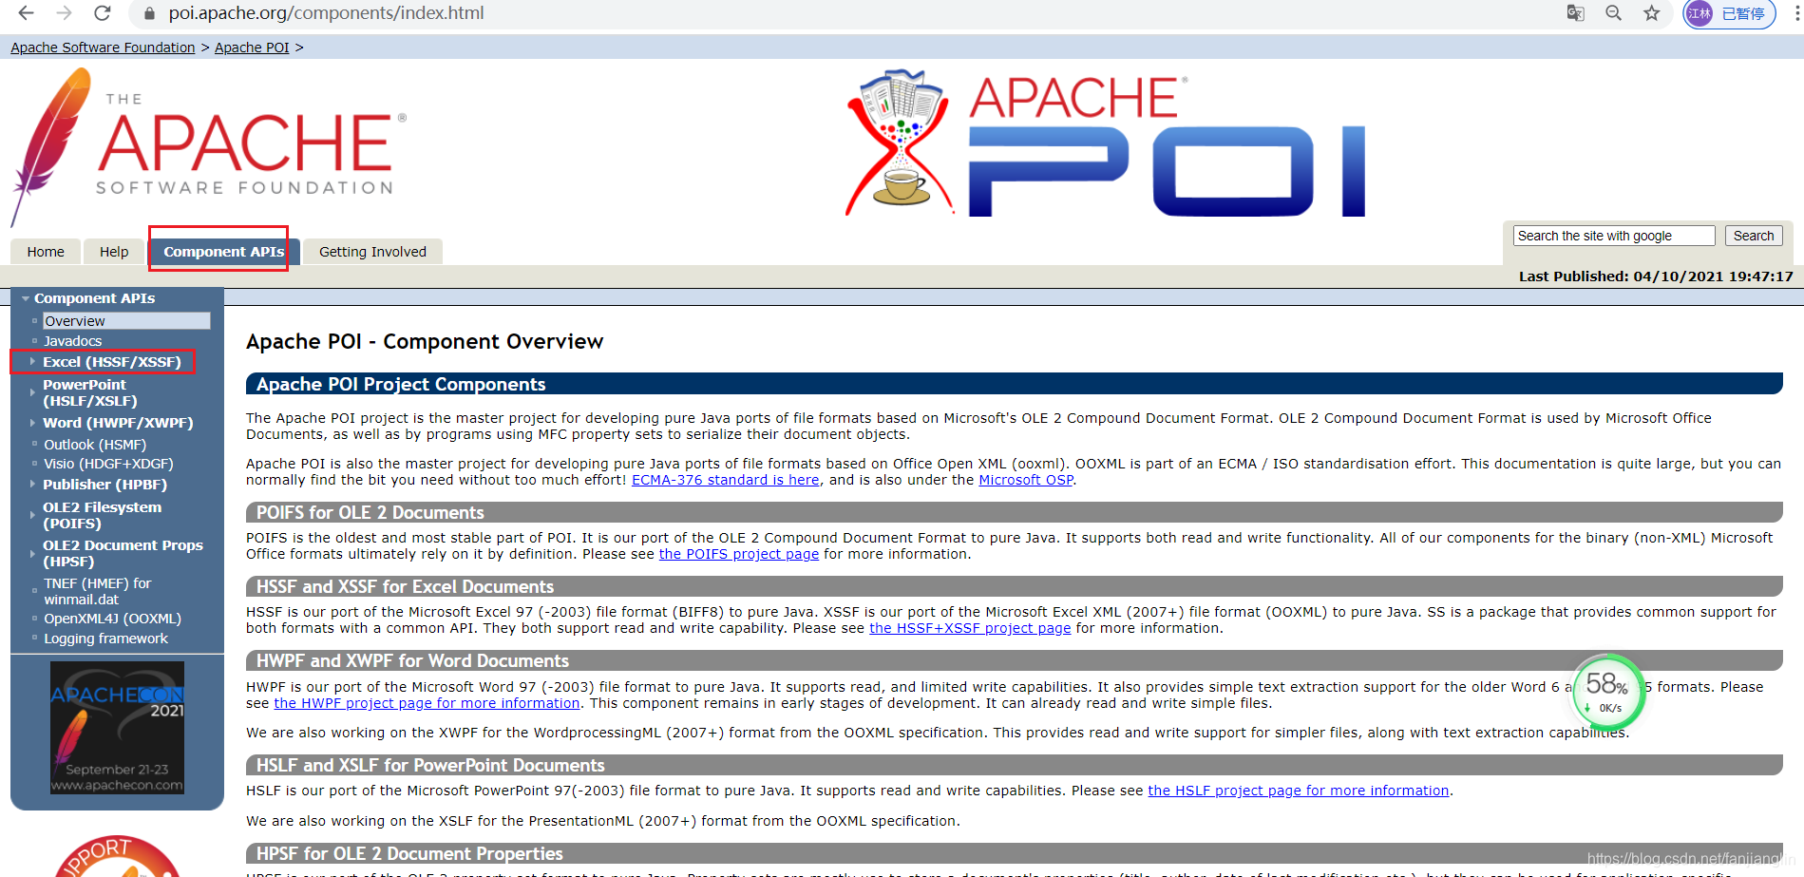Click the 'HSLF and XSLF for PowerPoint Documents' heading
This screenshot has height=877, width=1804.
pos(1014,765)
